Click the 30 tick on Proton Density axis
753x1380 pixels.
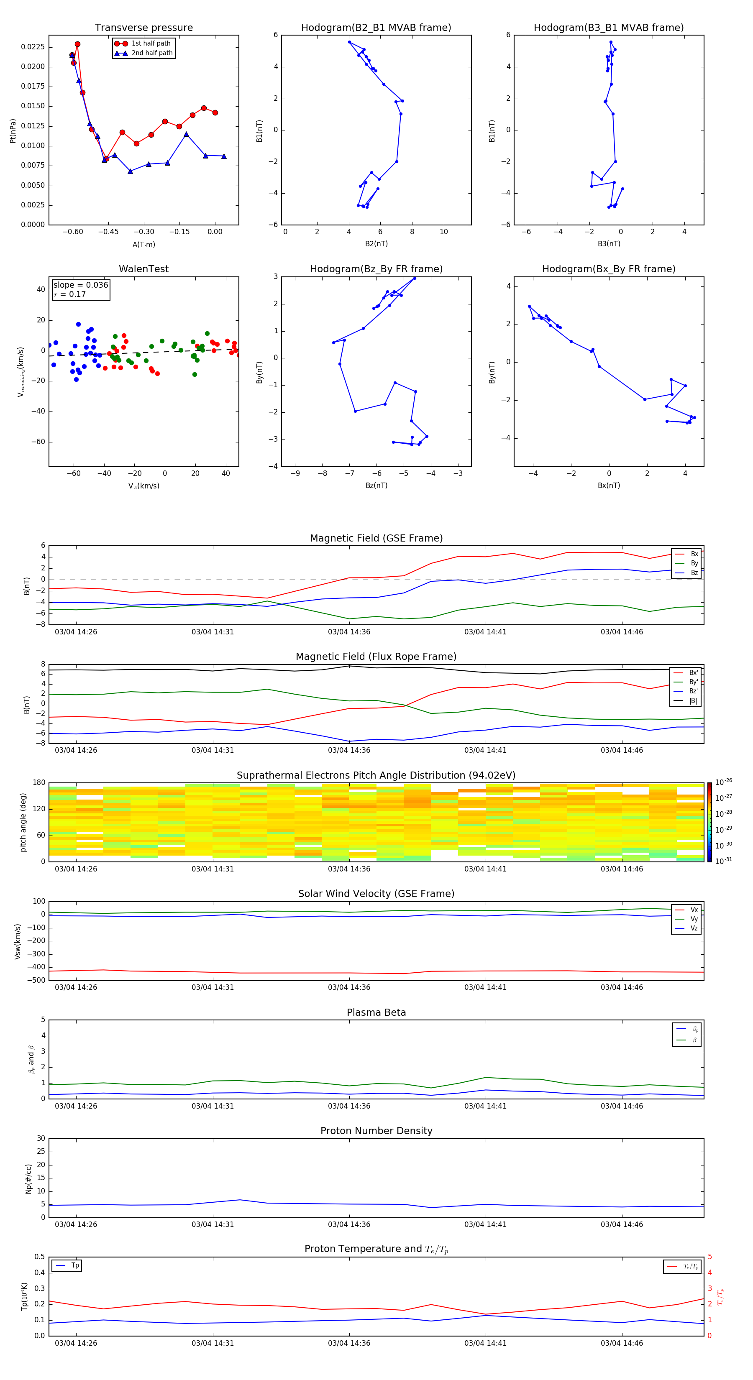(41, 1138)
